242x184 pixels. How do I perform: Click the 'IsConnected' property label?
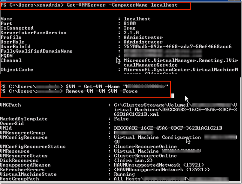click(x=17, y=28)
